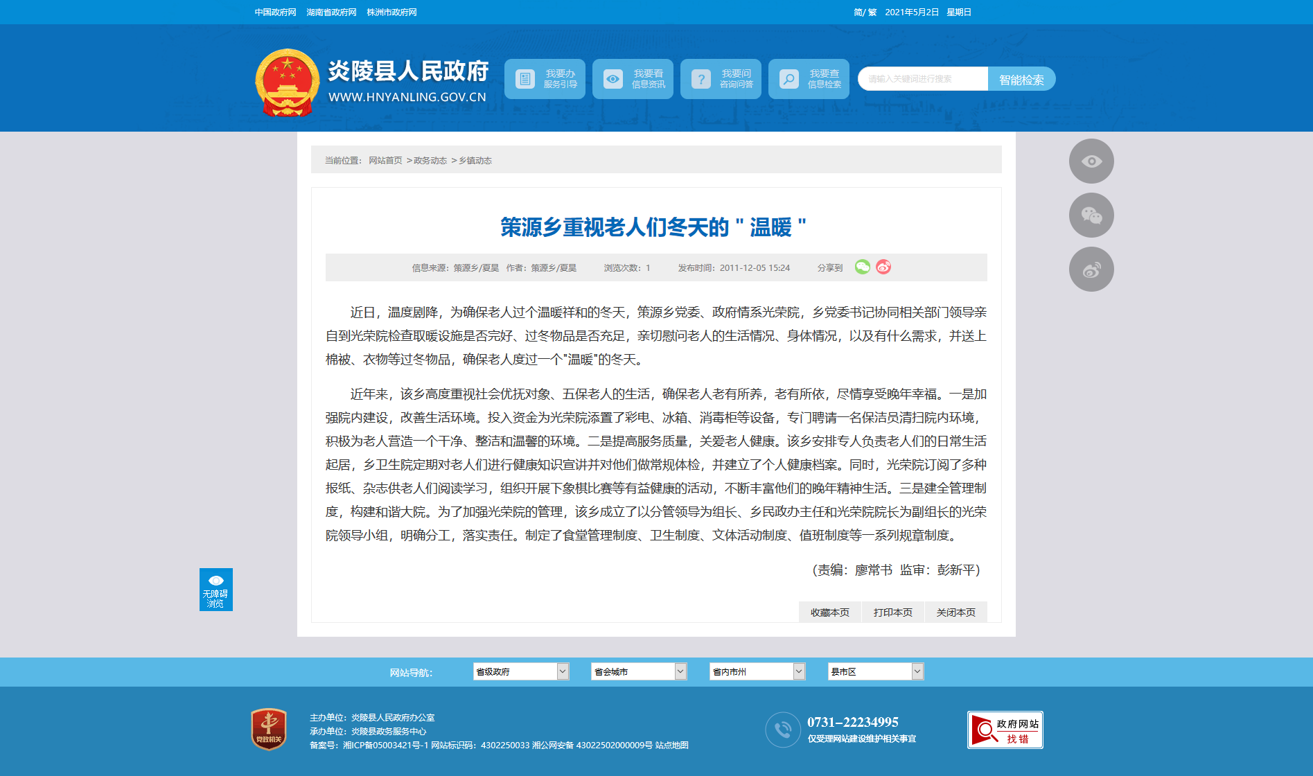Click the 智能检索 search button
The image size is (1313, 776).
(1021, 80)
